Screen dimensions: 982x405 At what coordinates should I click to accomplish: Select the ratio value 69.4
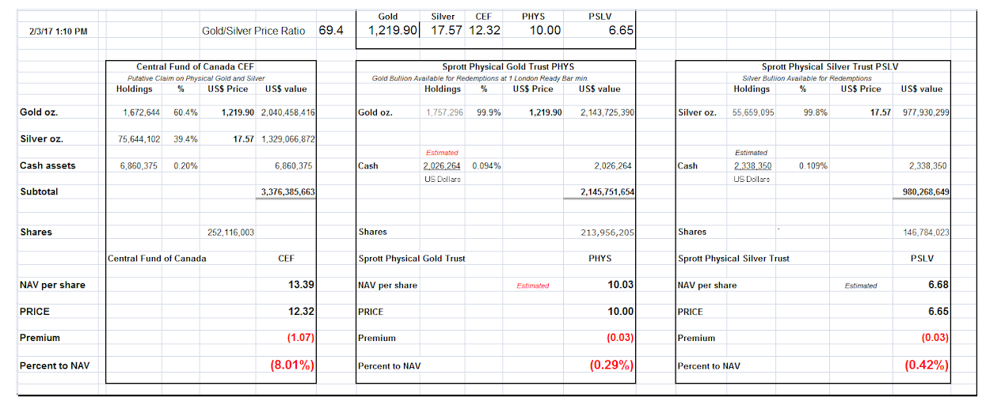click(x=330, y=31)
